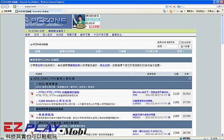Focus the password input field
Screen dimensions: 224x140
click(172, 46)
